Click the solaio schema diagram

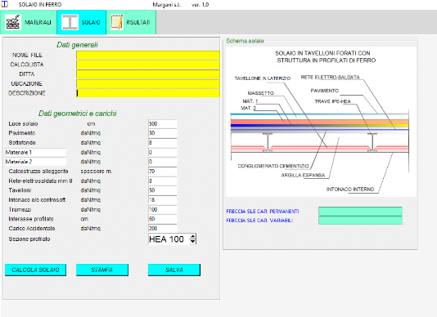tap(321, 122)
